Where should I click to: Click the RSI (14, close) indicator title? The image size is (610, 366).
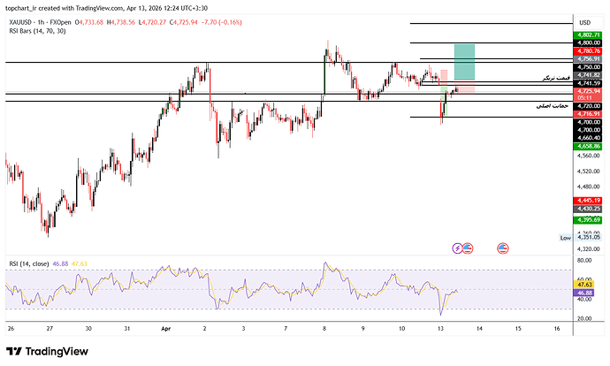(x=29, y=263)
